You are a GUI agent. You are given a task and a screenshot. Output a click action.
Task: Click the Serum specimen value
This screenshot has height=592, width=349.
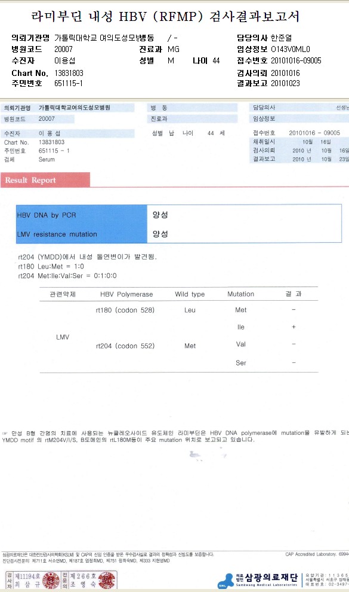pyautogui.click(x=47, y=159)
